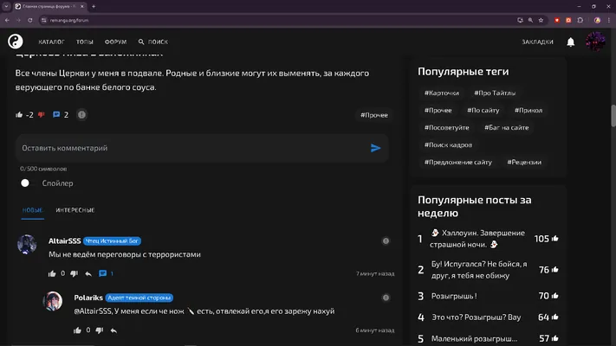Open a new browser tab
Image resolution: width=616 pixels, height=346 pixels.
(94, 6)
